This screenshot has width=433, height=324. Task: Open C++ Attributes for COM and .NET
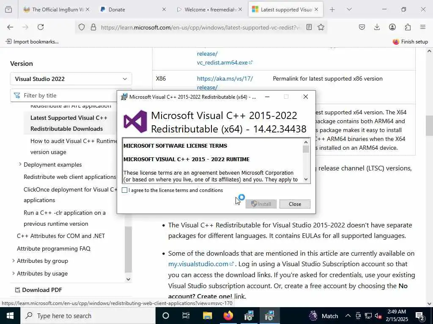(x=61, y=236)
